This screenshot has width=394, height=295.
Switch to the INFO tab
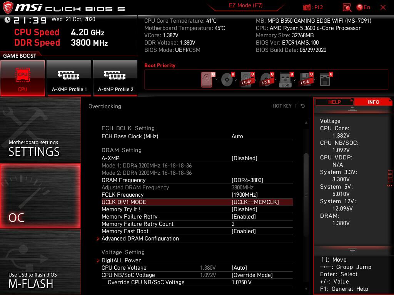point(373,102)
